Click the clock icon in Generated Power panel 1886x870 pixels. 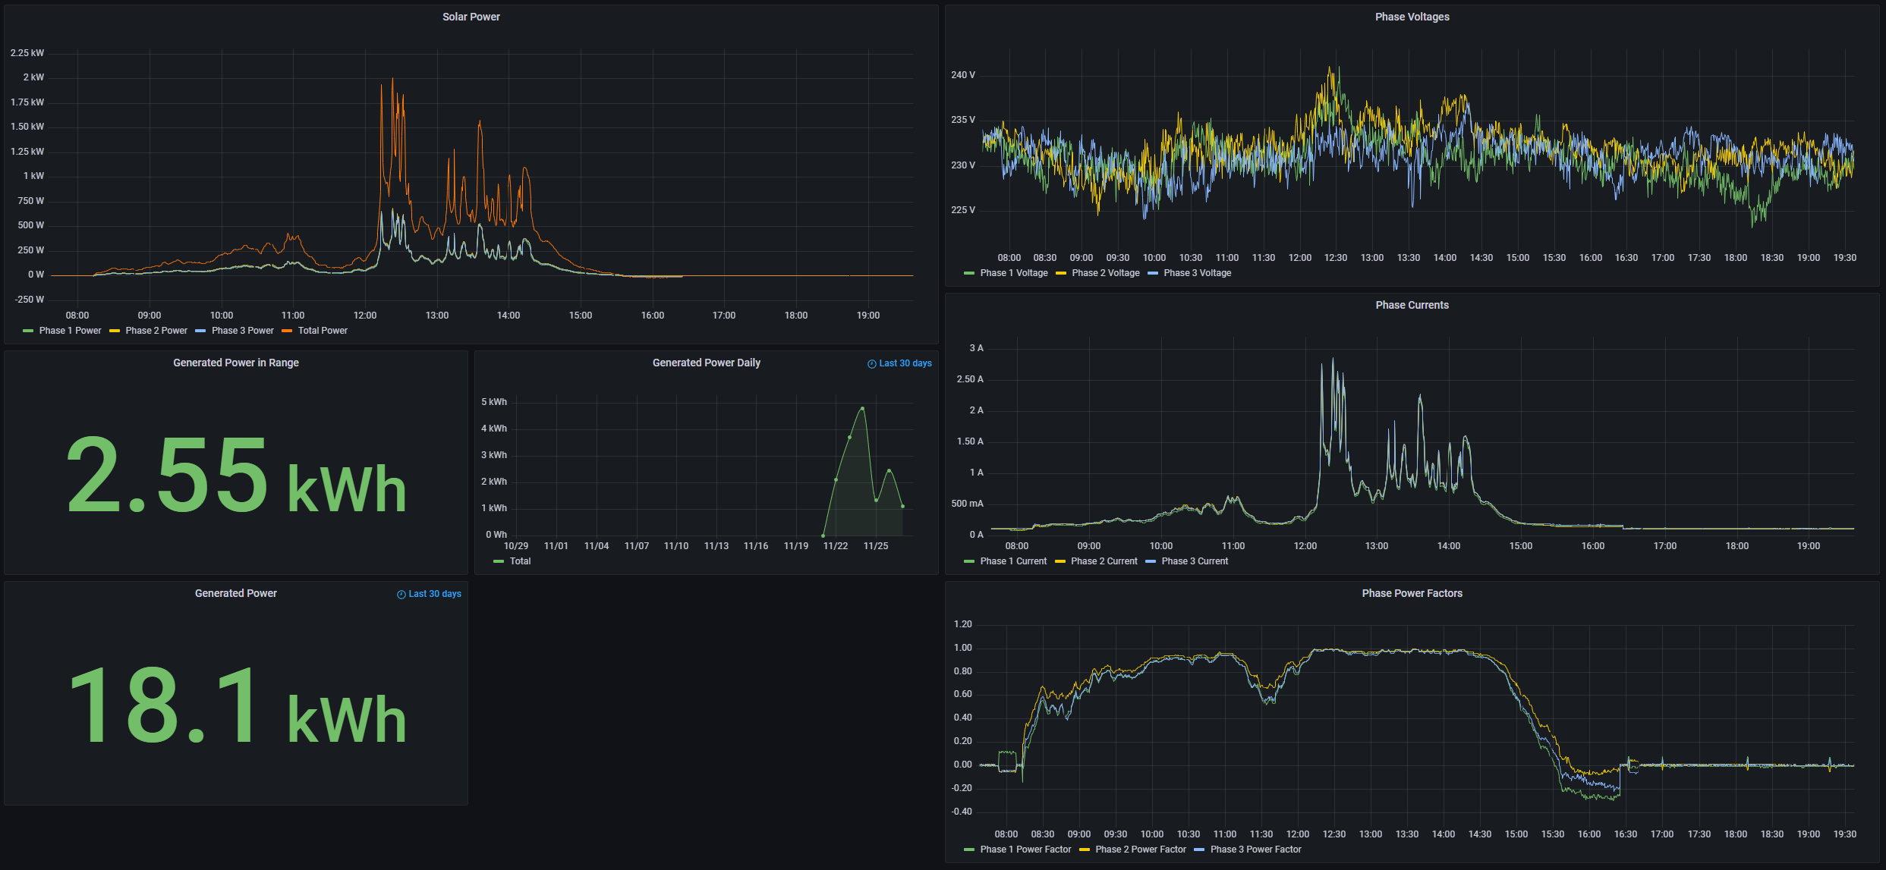(x=401, y=595)
